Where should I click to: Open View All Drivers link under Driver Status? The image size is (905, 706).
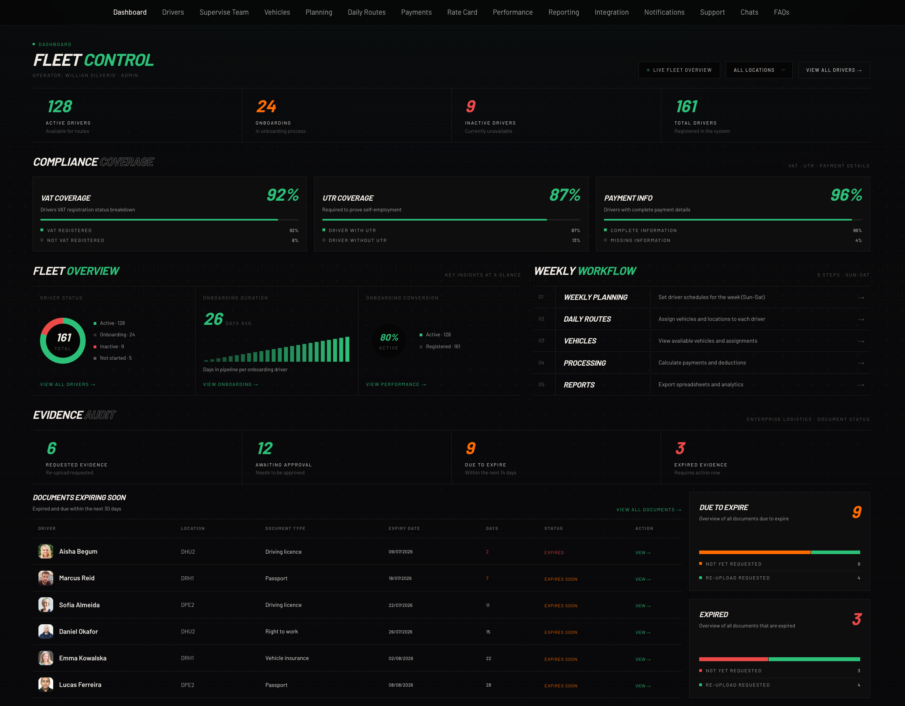[67, 384]
